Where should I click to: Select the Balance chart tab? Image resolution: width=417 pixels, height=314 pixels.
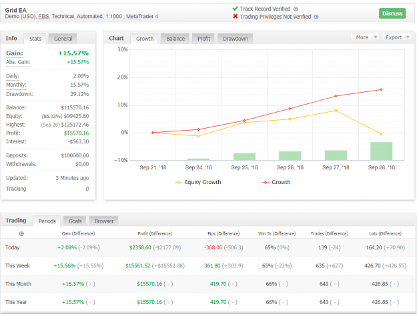coord(175,39)
